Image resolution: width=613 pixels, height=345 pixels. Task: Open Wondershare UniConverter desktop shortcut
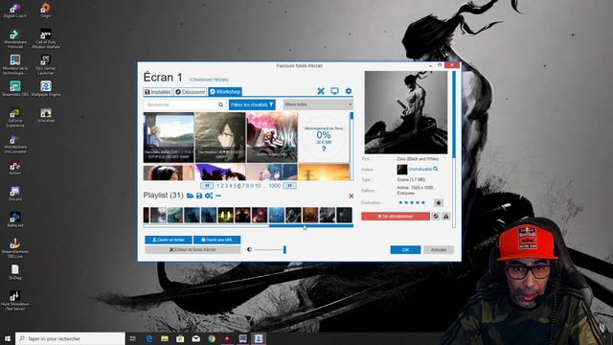(15, 144)
